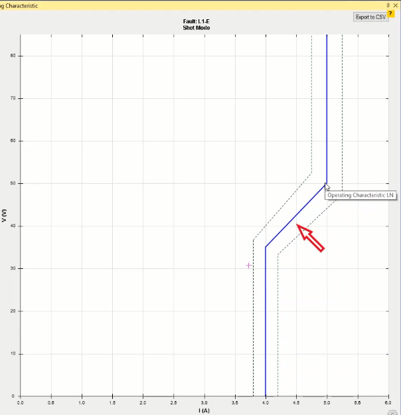Viewport: 401px width, 415px height.
Task: Click the Operating Characteristic LN tooltip
Action: coord(361,195)
